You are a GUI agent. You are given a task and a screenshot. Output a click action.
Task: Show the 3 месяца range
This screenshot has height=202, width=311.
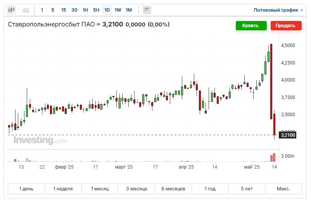pyautogui.click(x=136, y=188)
